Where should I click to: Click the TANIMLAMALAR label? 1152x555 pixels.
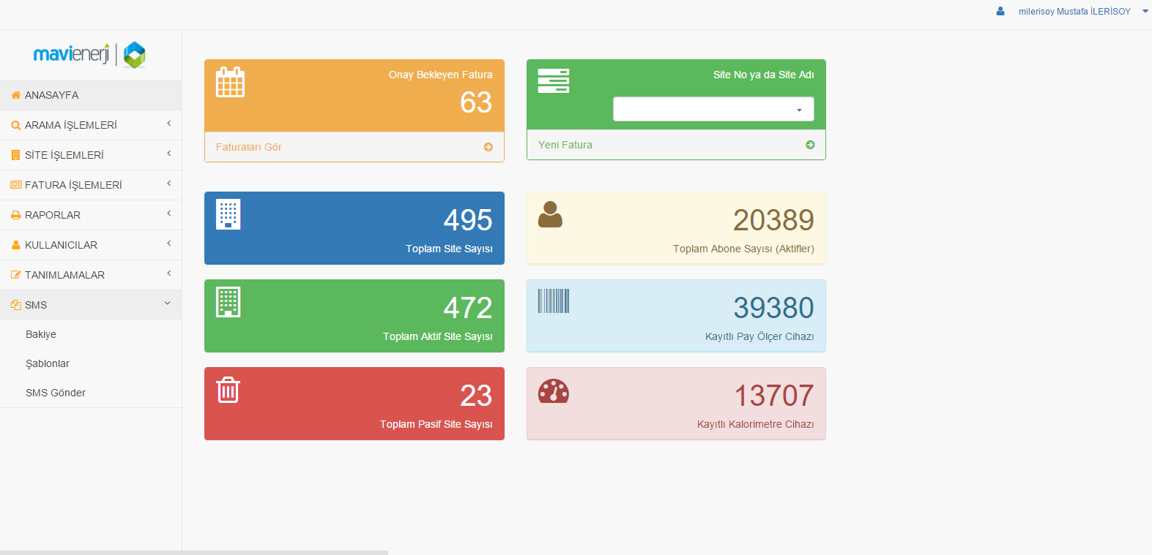click(64, 275)
